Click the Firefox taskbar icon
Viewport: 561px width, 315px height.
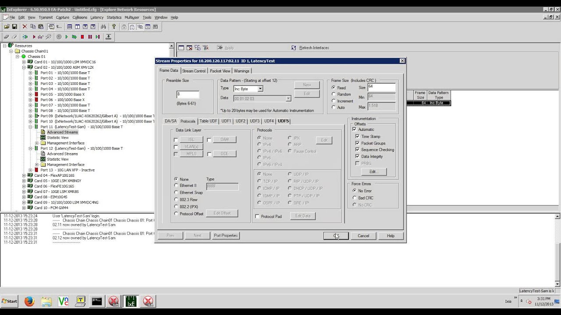click(x=29, y=301)
